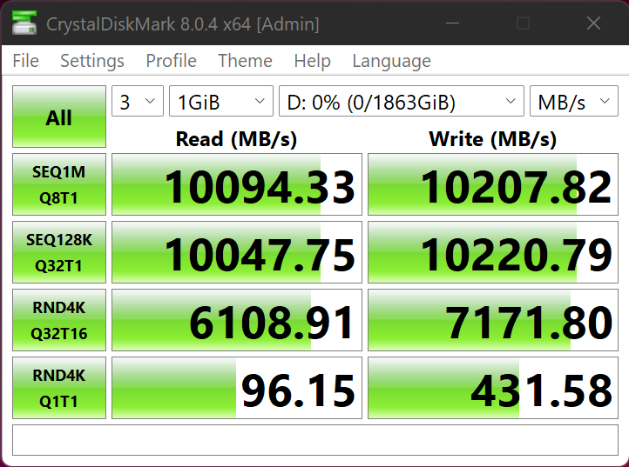Start all benchmarks with the All button
The width and height of the screenshot is (629, 467).
[x=59, y=117]
